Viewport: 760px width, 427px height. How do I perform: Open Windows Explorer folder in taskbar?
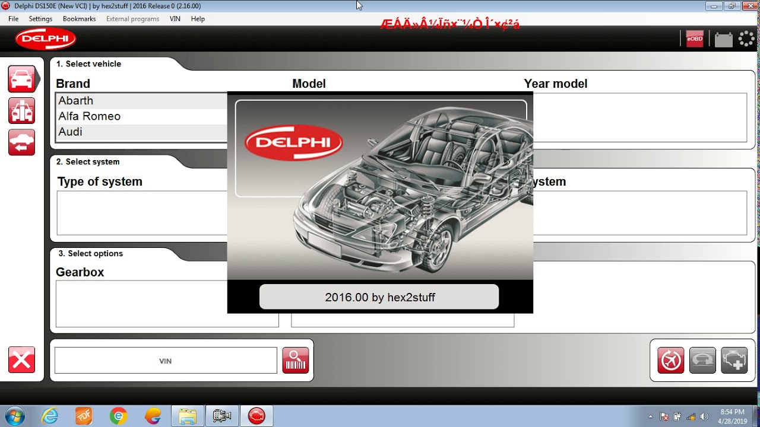188,416
